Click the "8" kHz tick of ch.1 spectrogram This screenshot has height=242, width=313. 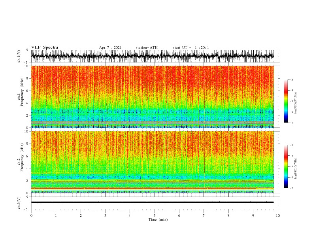pos(28,78)
